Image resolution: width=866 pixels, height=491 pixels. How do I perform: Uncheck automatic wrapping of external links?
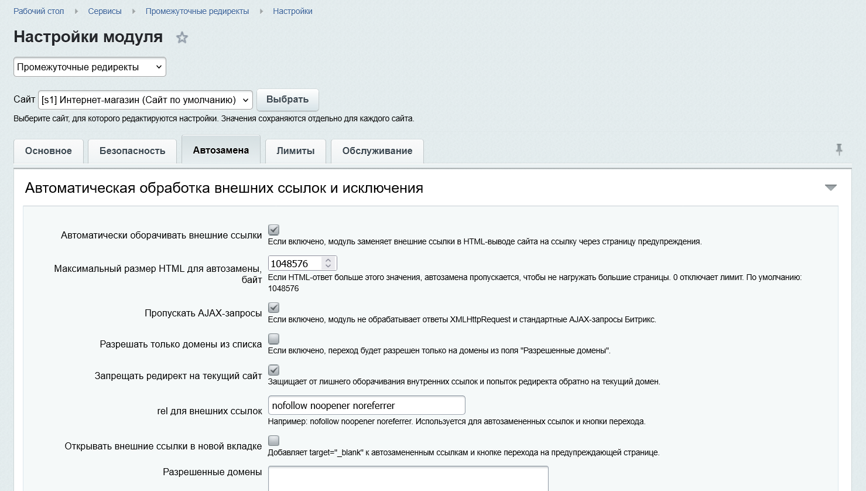(x=273, y=230)
